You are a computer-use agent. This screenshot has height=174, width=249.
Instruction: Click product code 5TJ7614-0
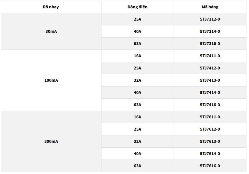pyautogui.click(x=210, y=154)
